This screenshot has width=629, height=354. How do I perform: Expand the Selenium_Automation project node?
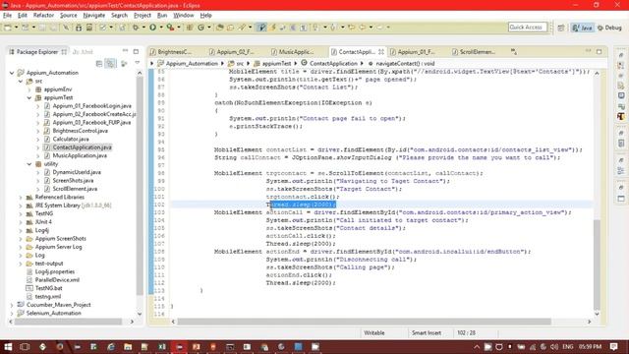click(x=12, y=314)
